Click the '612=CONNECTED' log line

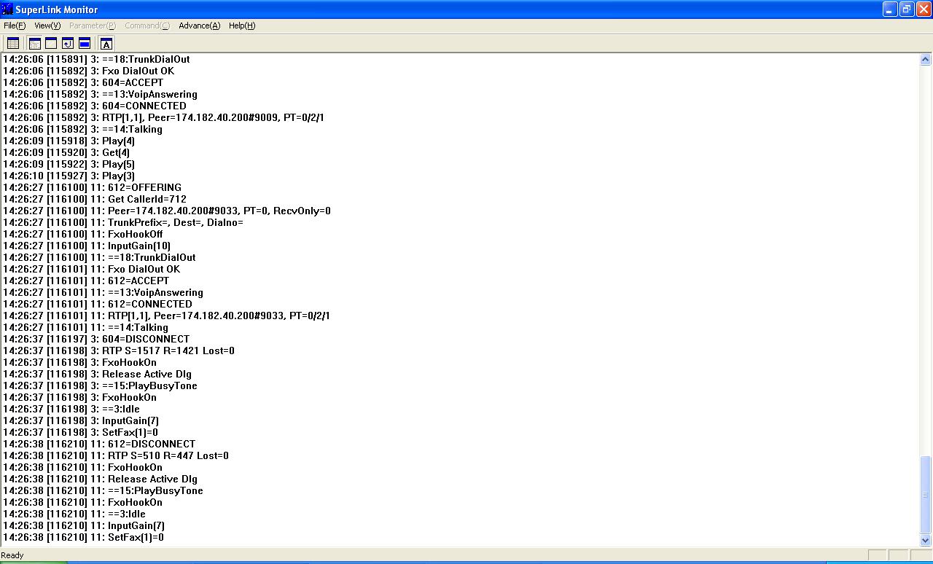(98, 304)
